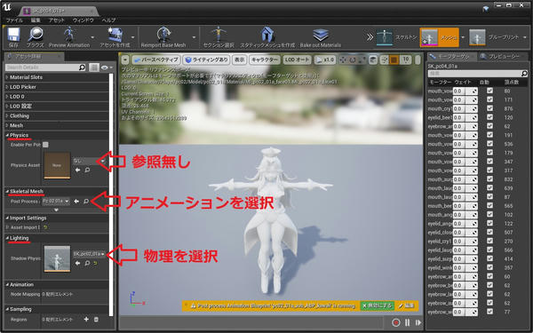
Task: Toggle auto checkbox for first mouth_vow target
Action: [x=489, y=91]
